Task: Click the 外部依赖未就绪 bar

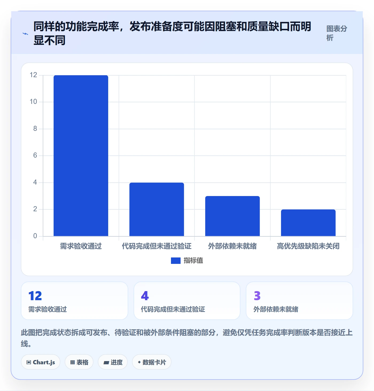Action: coord(232,216)
